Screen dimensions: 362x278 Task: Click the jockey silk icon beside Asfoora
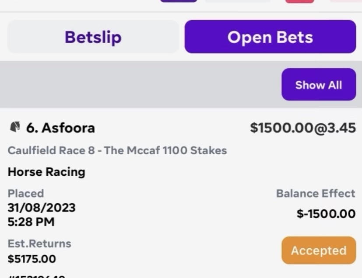click(x=15, y=127)
